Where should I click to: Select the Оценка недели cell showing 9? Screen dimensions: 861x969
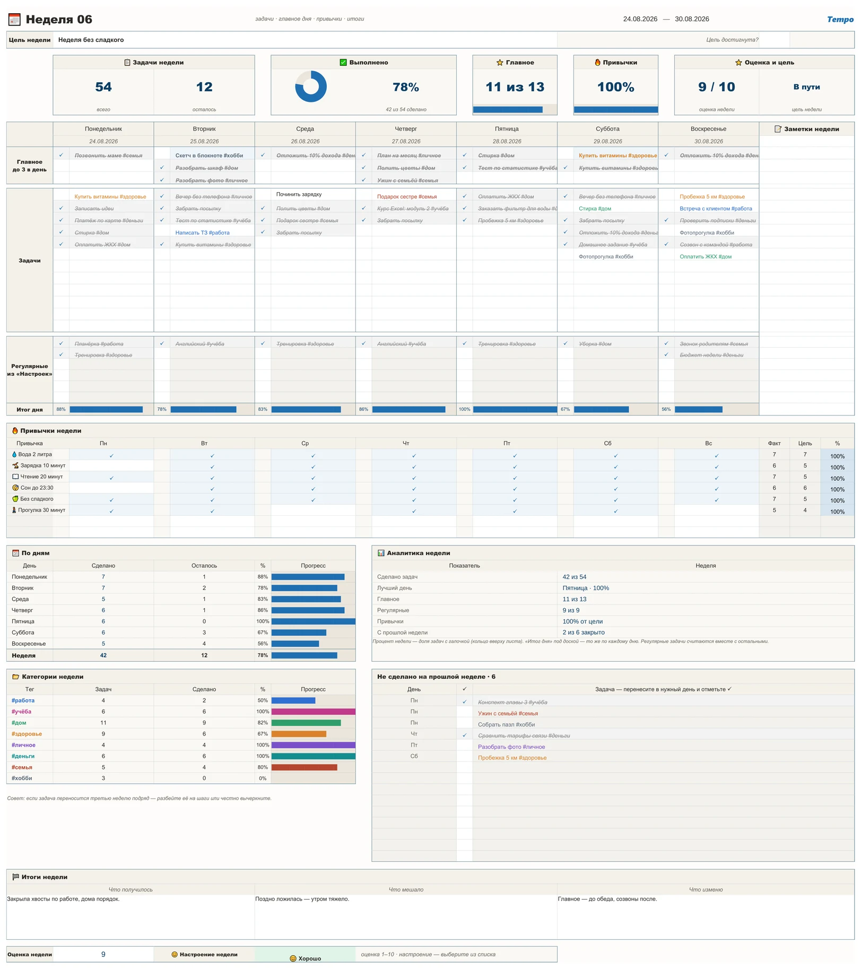coord(103,954)
